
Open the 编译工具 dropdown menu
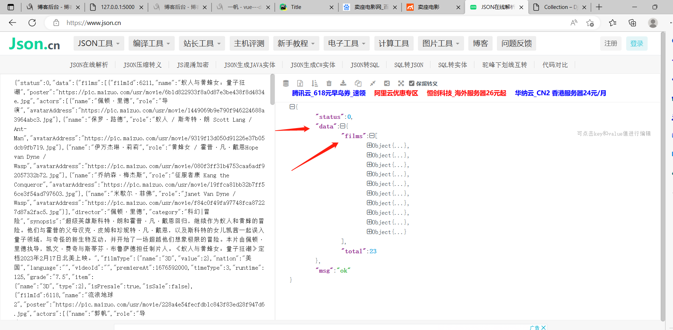pos(152,44)
